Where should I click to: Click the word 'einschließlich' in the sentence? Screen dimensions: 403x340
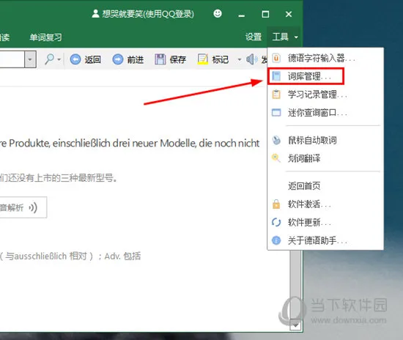pyautogui.click(x=81, y=143)
